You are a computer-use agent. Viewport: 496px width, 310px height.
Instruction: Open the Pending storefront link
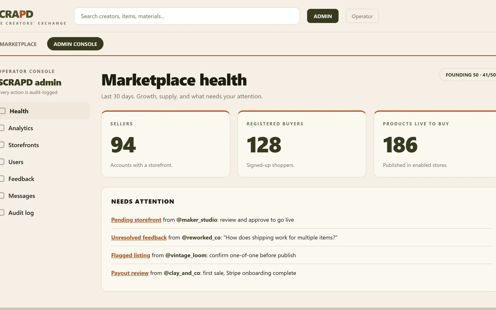(x=136, y=220)
